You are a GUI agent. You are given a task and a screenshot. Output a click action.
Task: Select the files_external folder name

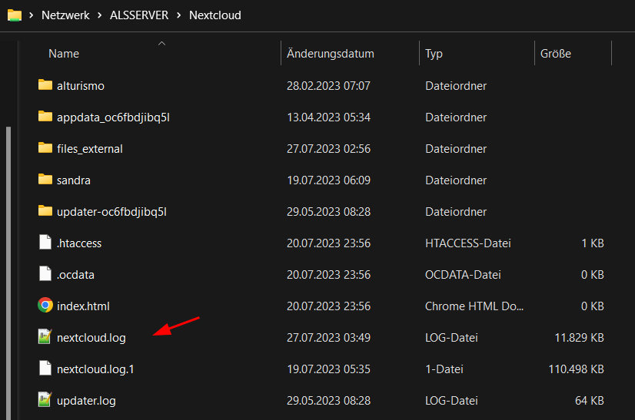click(89, 149)
